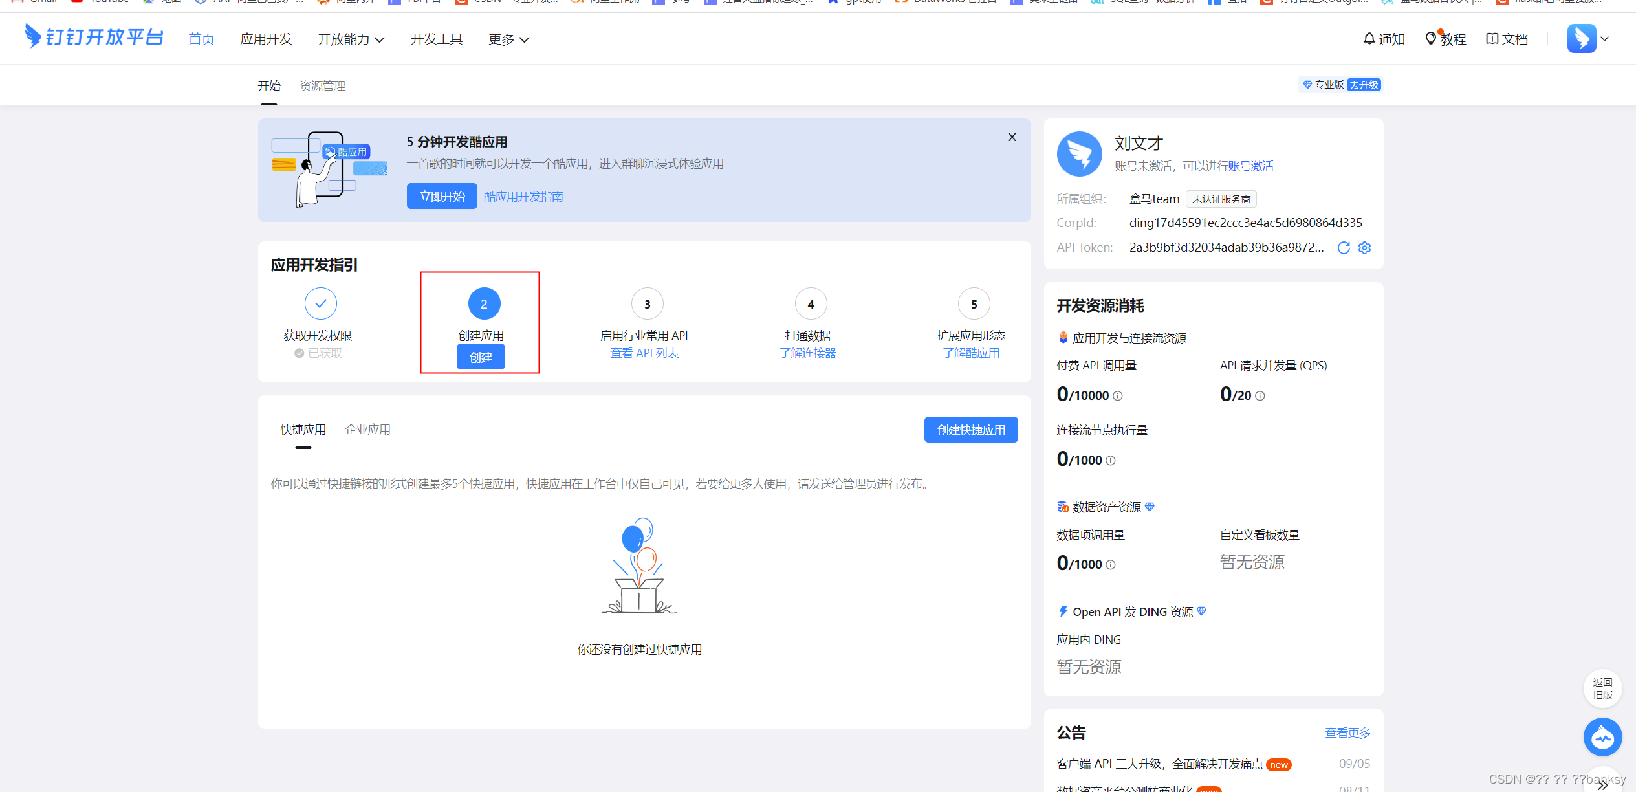The image size is (1636, 792).
Task: Show info for API 请求并发量 (QPS)
Action: click(x=1260, y=396)
